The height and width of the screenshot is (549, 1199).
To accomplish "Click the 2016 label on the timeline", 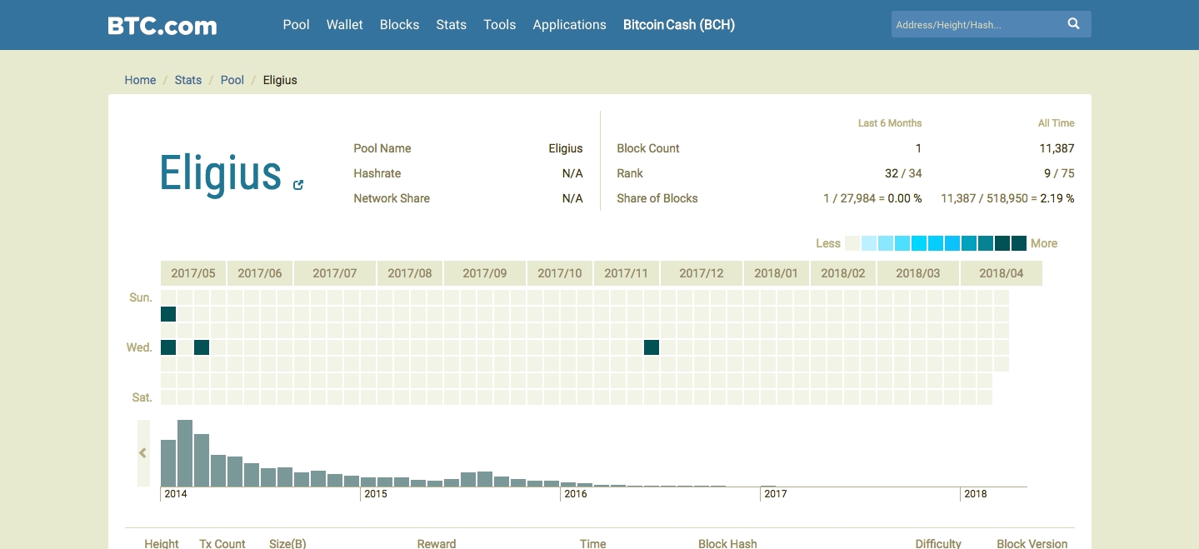I will tap(576, 494).
